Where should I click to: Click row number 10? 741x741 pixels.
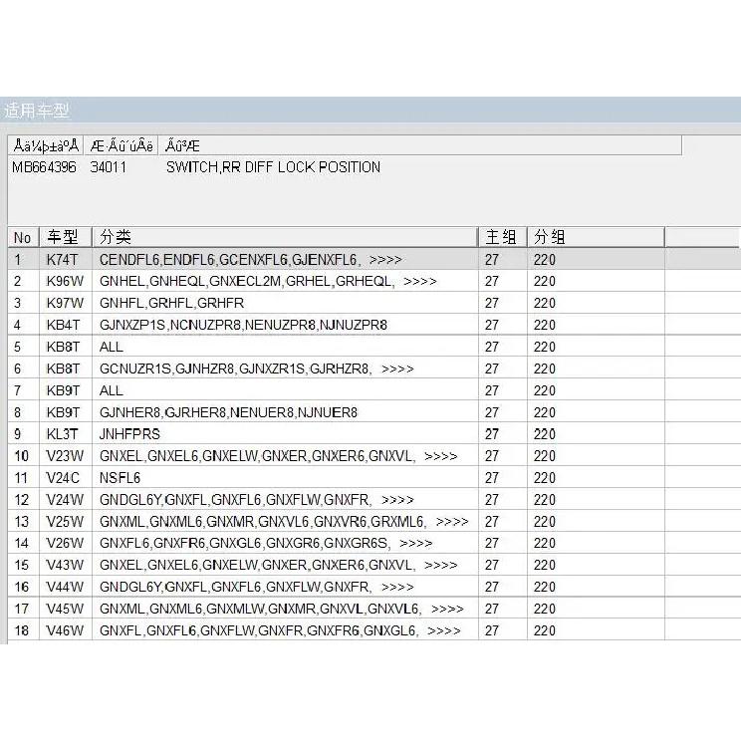[22, 456]
